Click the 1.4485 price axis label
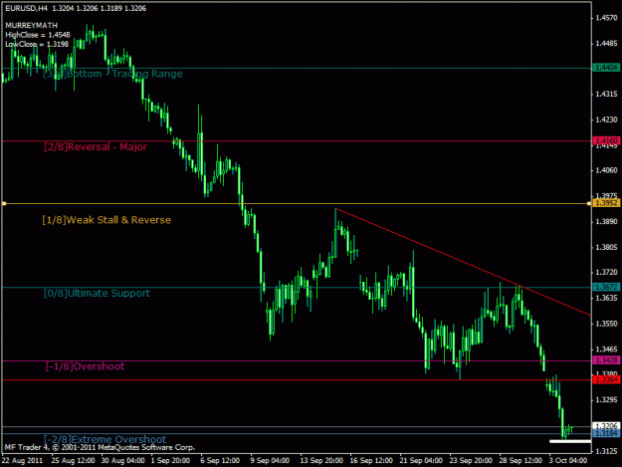Image resolution: width=622 pixels, height=467 pixels. (x=607, y=43)
